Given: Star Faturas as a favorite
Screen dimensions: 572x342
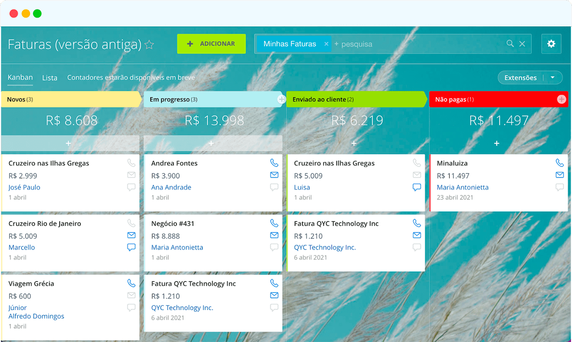Looking at the screenshot, I should 149,45.
